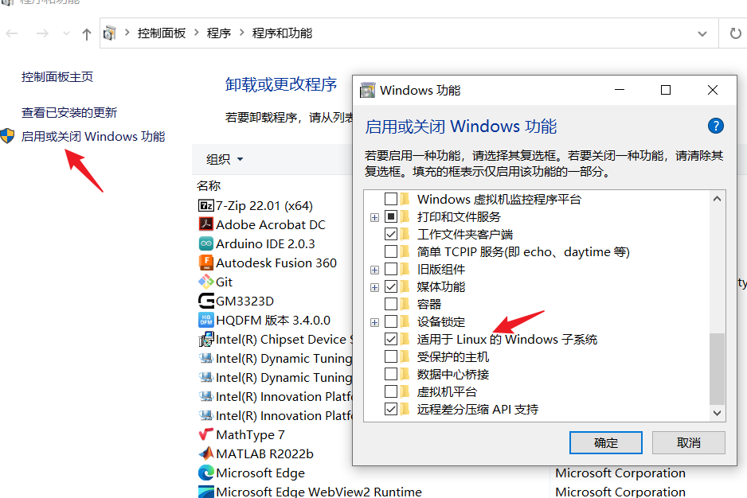Viewport: 747px width, 498px height.
Task: Click the HQDFM 版本 3.4.0.0 icon
Action: point(205,320)
